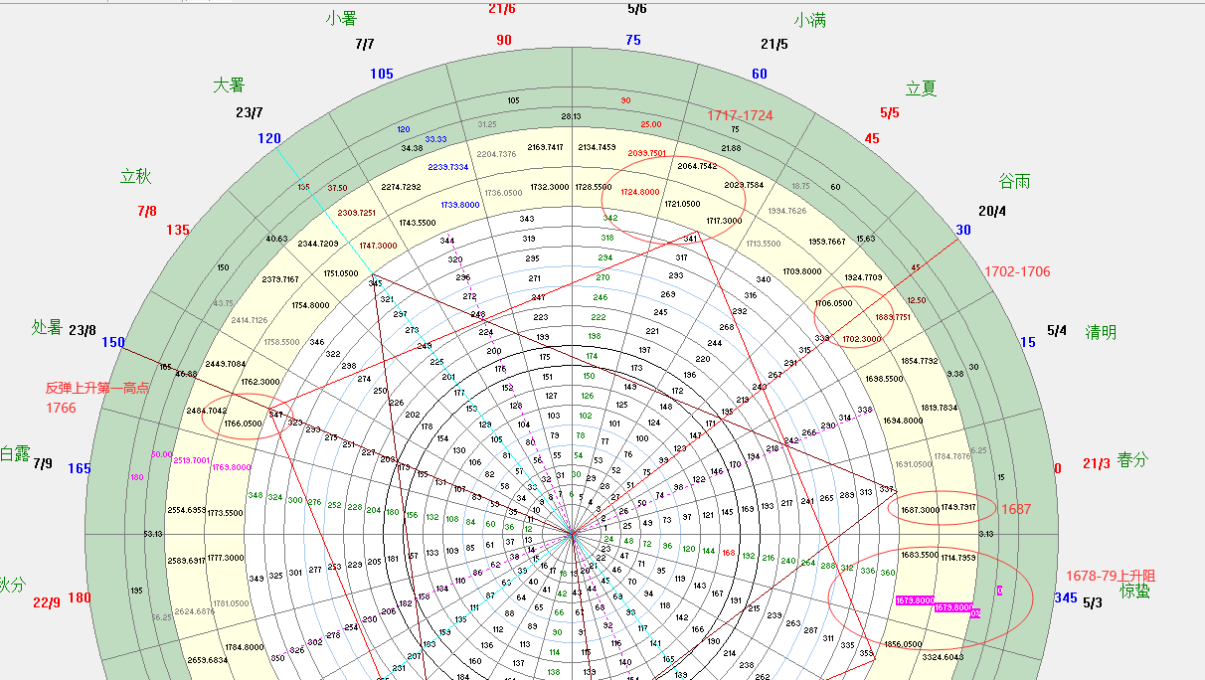Click the 大暑 solar term label
Image resolution: width=1205 pixels, height=680 pixels.
coord(229,85)
